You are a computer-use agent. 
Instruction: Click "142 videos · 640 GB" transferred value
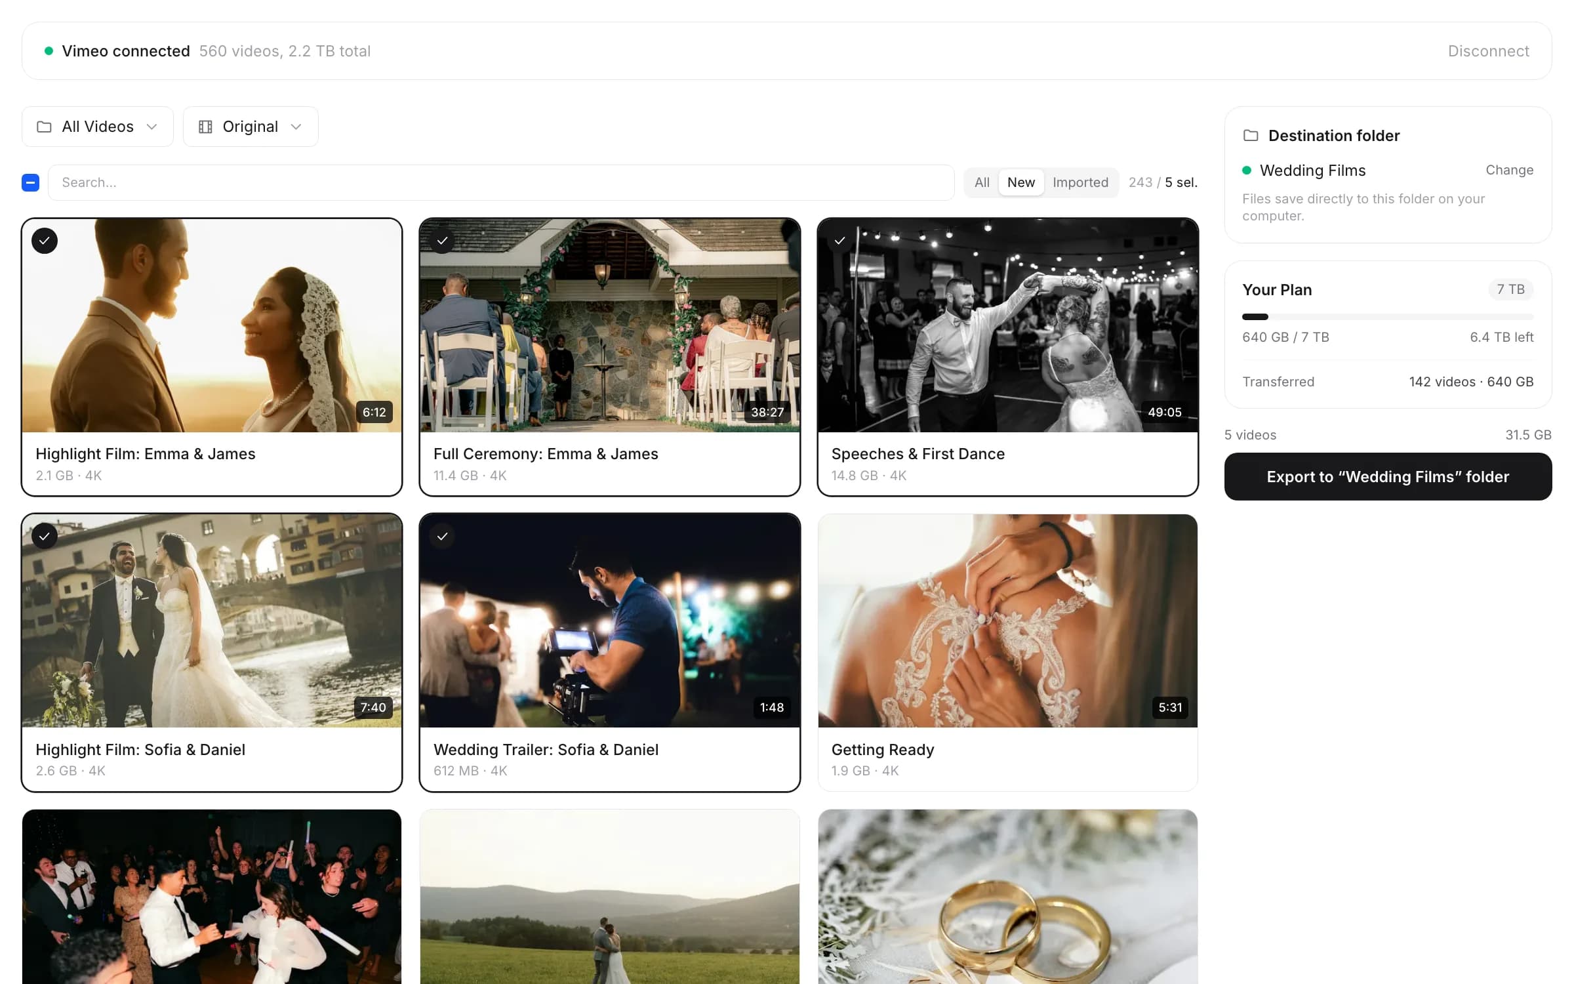click(x=1471, y=382)
